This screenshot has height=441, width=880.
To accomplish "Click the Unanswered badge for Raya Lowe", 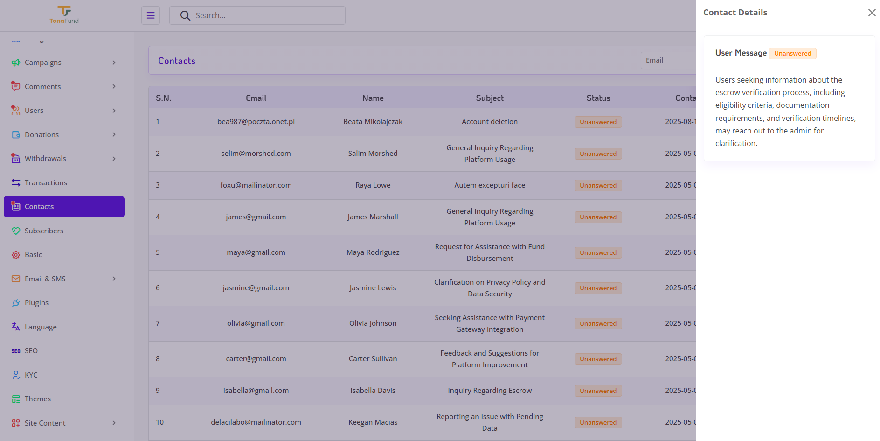I will [598, 185].
